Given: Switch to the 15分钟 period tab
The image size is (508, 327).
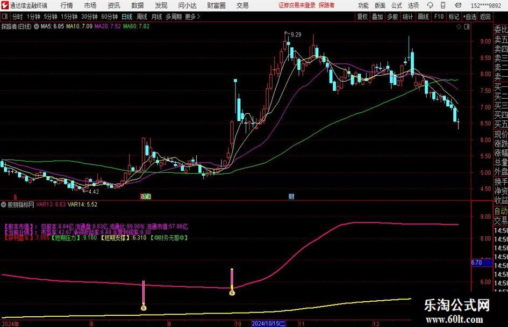Looking at the screenshot, I should (x=69, y=17).
